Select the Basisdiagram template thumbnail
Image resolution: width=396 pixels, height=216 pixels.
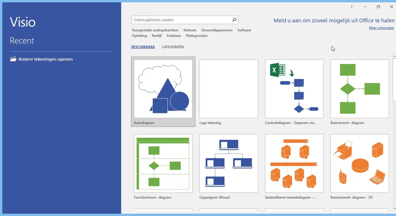point(163,89)
